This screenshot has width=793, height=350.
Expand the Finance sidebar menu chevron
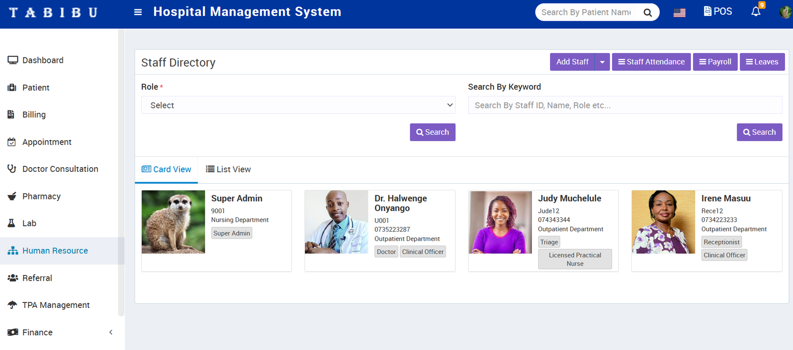pos(111,332)
